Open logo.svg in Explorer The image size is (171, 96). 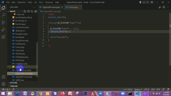[x=22, y=14]
